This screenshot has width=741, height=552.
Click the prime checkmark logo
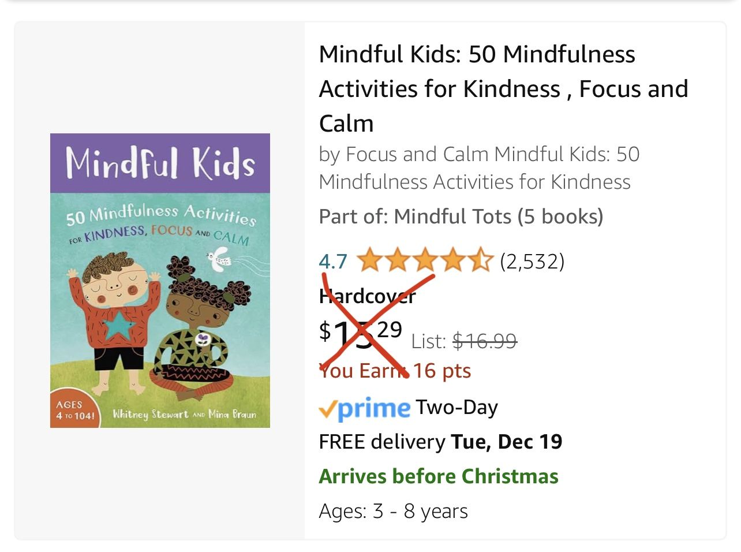pos(364,408)
